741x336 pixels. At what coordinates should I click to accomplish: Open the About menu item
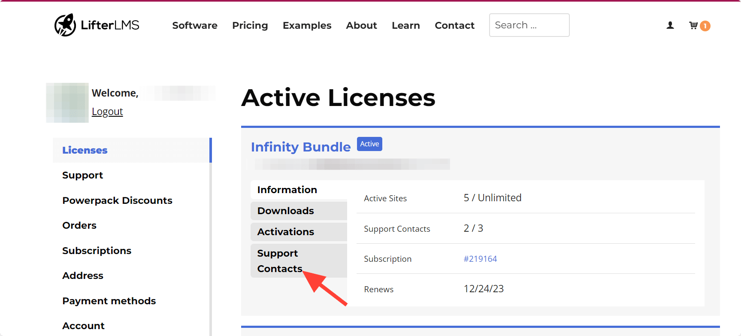(x=362, y=25)
